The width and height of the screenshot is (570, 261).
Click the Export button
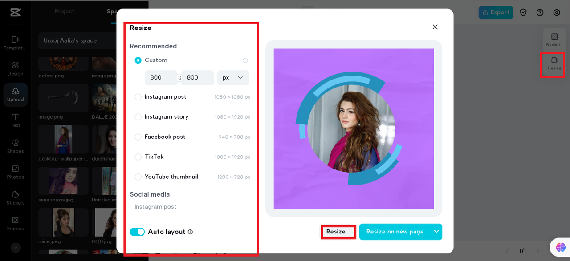[496, 12]
